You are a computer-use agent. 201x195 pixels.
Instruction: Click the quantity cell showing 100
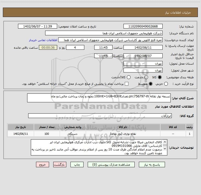[x=47, y=134]
